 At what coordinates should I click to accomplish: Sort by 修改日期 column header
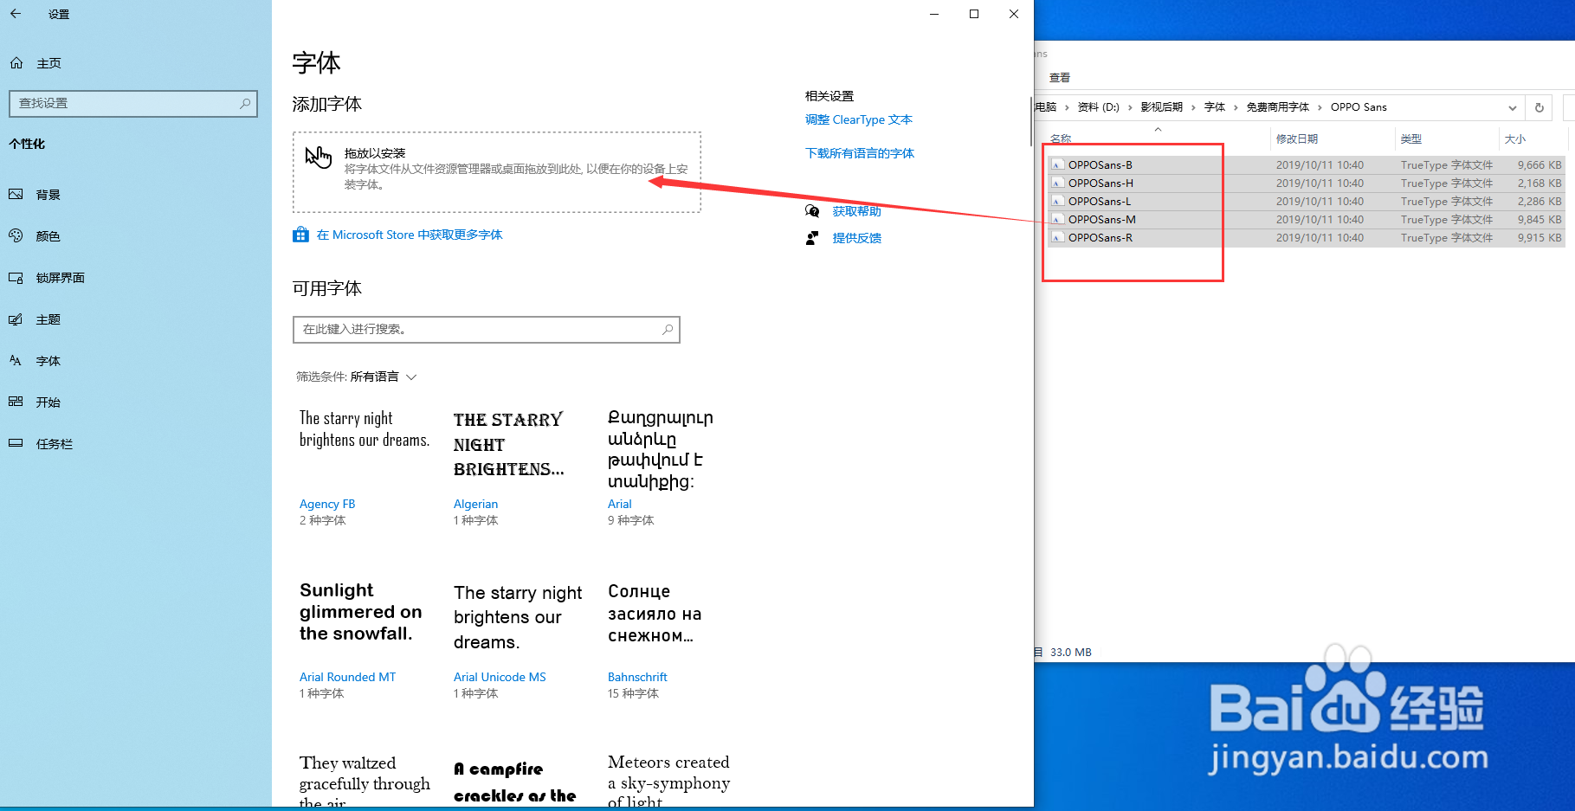tap(1297, 138)
